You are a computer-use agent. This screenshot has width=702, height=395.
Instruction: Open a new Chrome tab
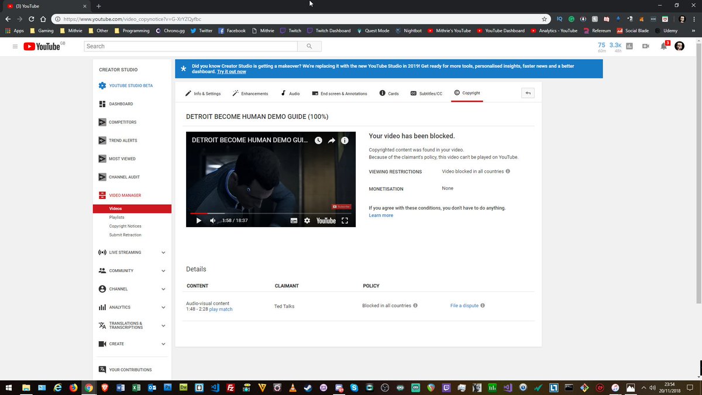click(x=98, y=6)
